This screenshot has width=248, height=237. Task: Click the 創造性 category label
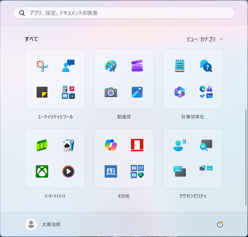pos(124,117)
